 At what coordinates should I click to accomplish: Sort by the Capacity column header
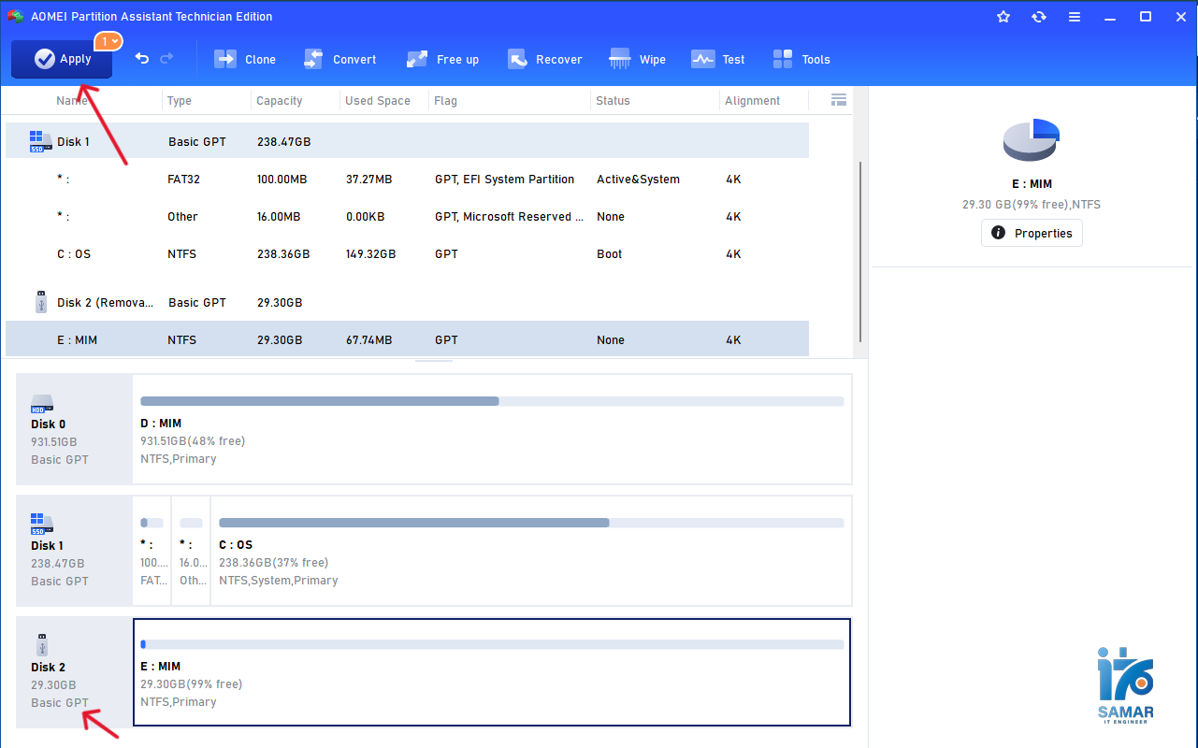pyautogui.click(x=278, y=100)
